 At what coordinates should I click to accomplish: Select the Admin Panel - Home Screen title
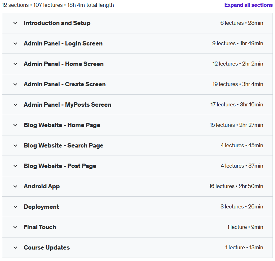[64, 64]
